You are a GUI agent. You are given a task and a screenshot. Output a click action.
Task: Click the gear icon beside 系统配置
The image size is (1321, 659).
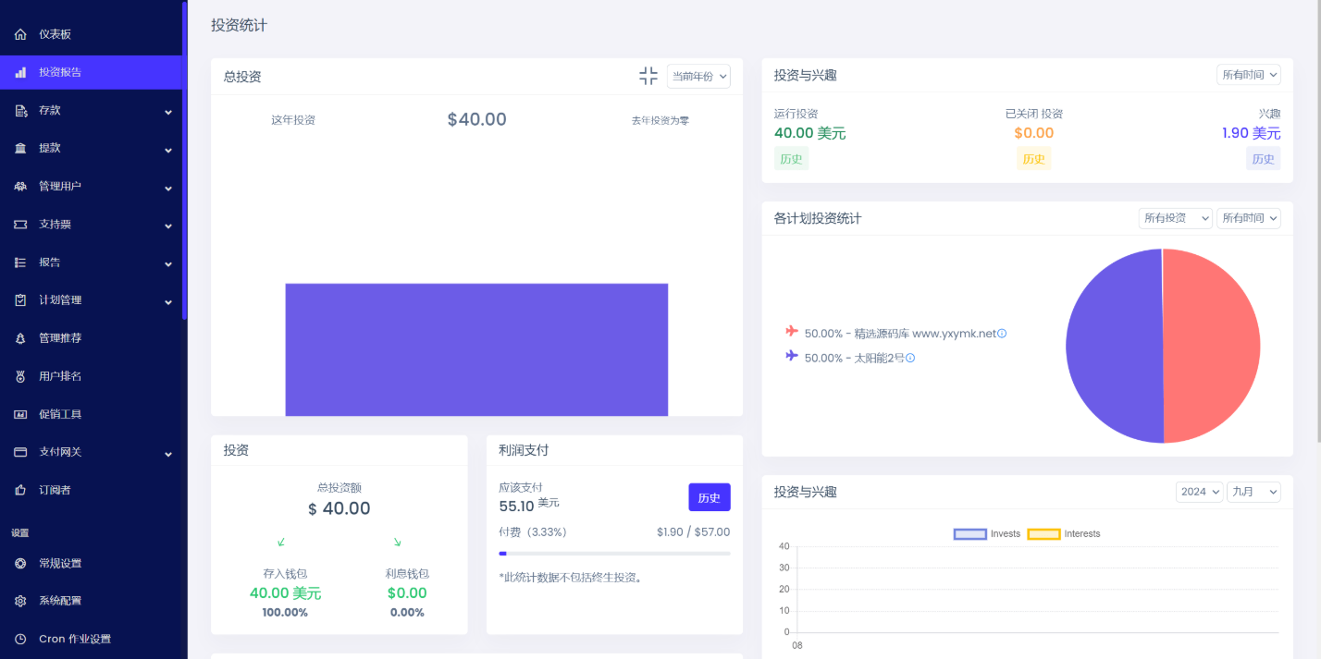pyautogui.click(x=20, y=601)
